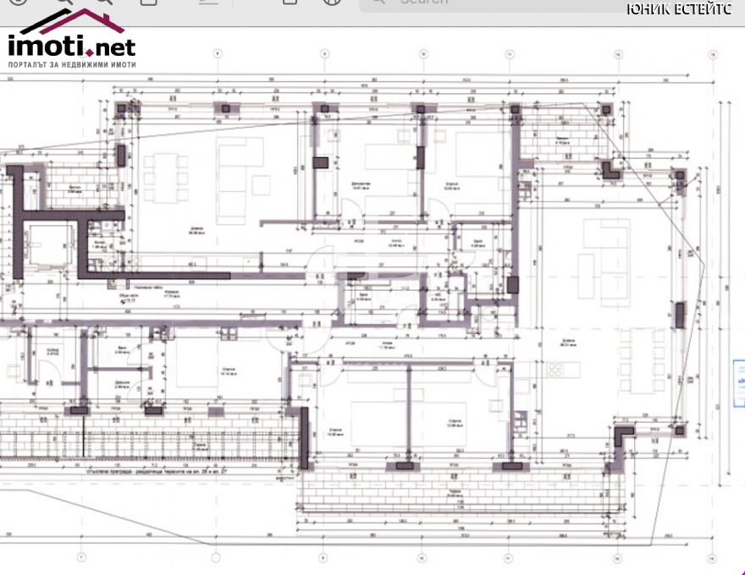Click the ПОРТАЛЪТ ЗА НЕДВИЖИМИ ИМОТИ tagline
Viewport: 745px width, 575px height.
coord(72,64)
